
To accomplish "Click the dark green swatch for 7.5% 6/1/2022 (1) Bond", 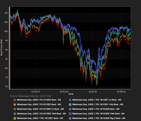I will click(x=15, y=109).
